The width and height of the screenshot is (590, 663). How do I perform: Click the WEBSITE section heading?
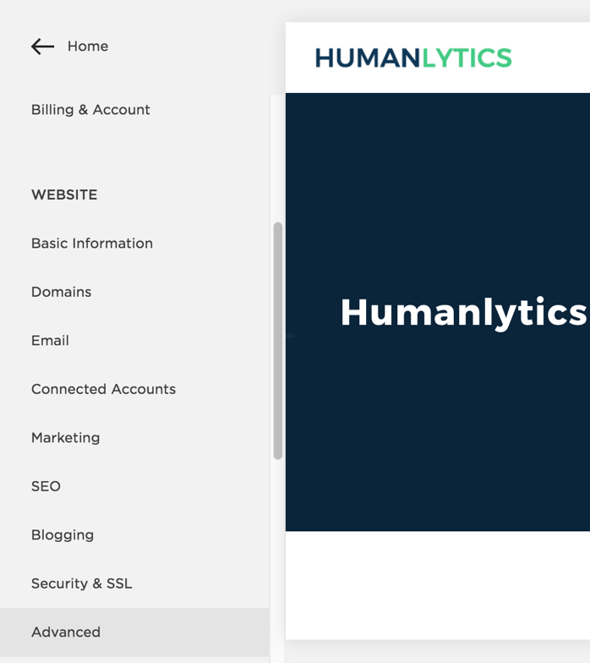(64, 195)
